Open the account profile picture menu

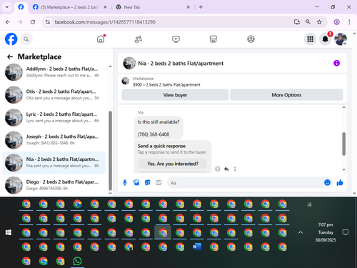pyautogui.click(x=341, y=39)
